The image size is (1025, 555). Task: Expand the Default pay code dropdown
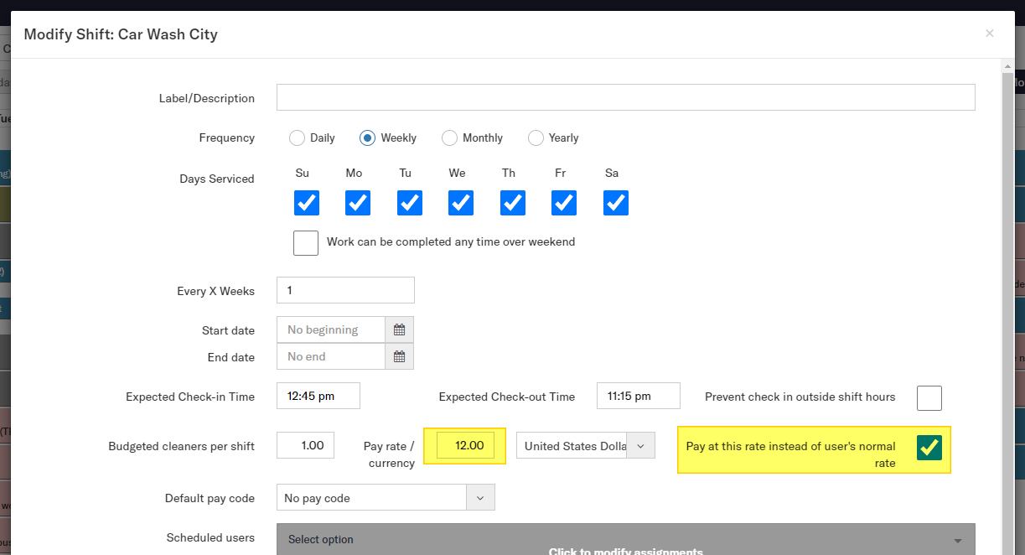point(386,497)
